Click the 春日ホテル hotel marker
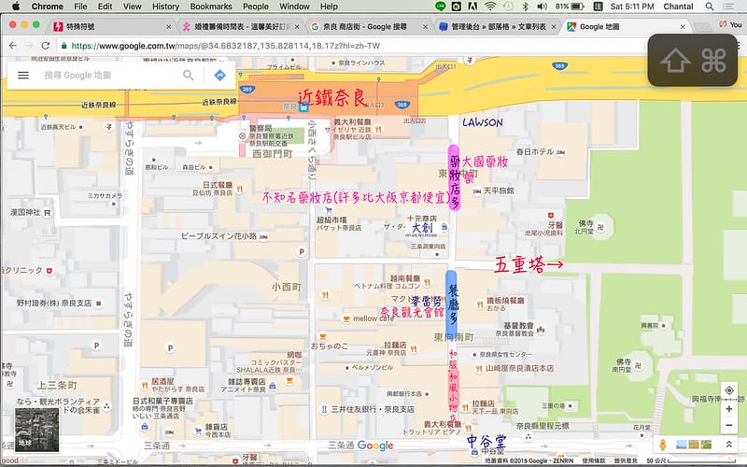Screen dimensions: 747x467 pos(560,152)
